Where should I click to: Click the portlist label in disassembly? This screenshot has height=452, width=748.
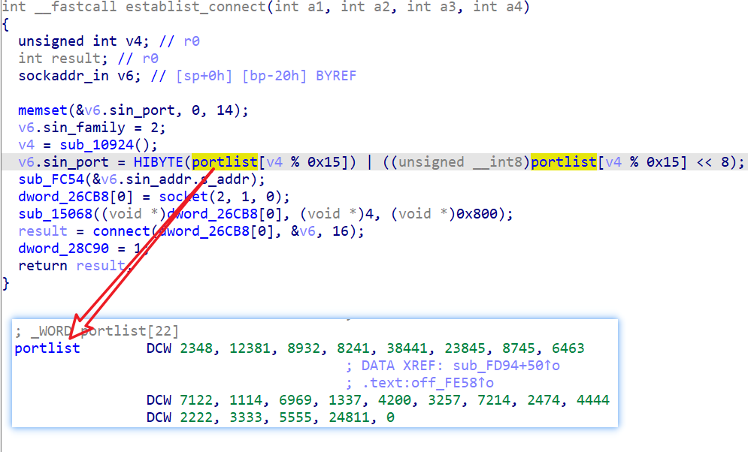tap(47, 348)
